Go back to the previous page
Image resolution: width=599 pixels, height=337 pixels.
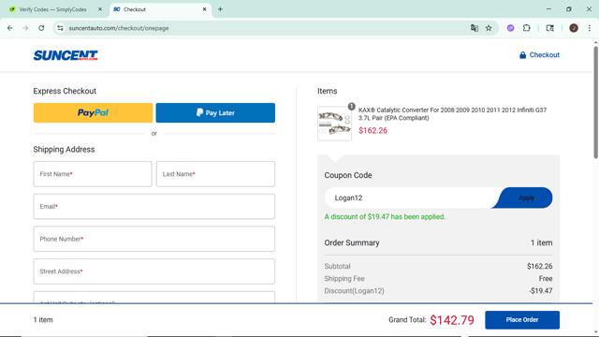10,28
